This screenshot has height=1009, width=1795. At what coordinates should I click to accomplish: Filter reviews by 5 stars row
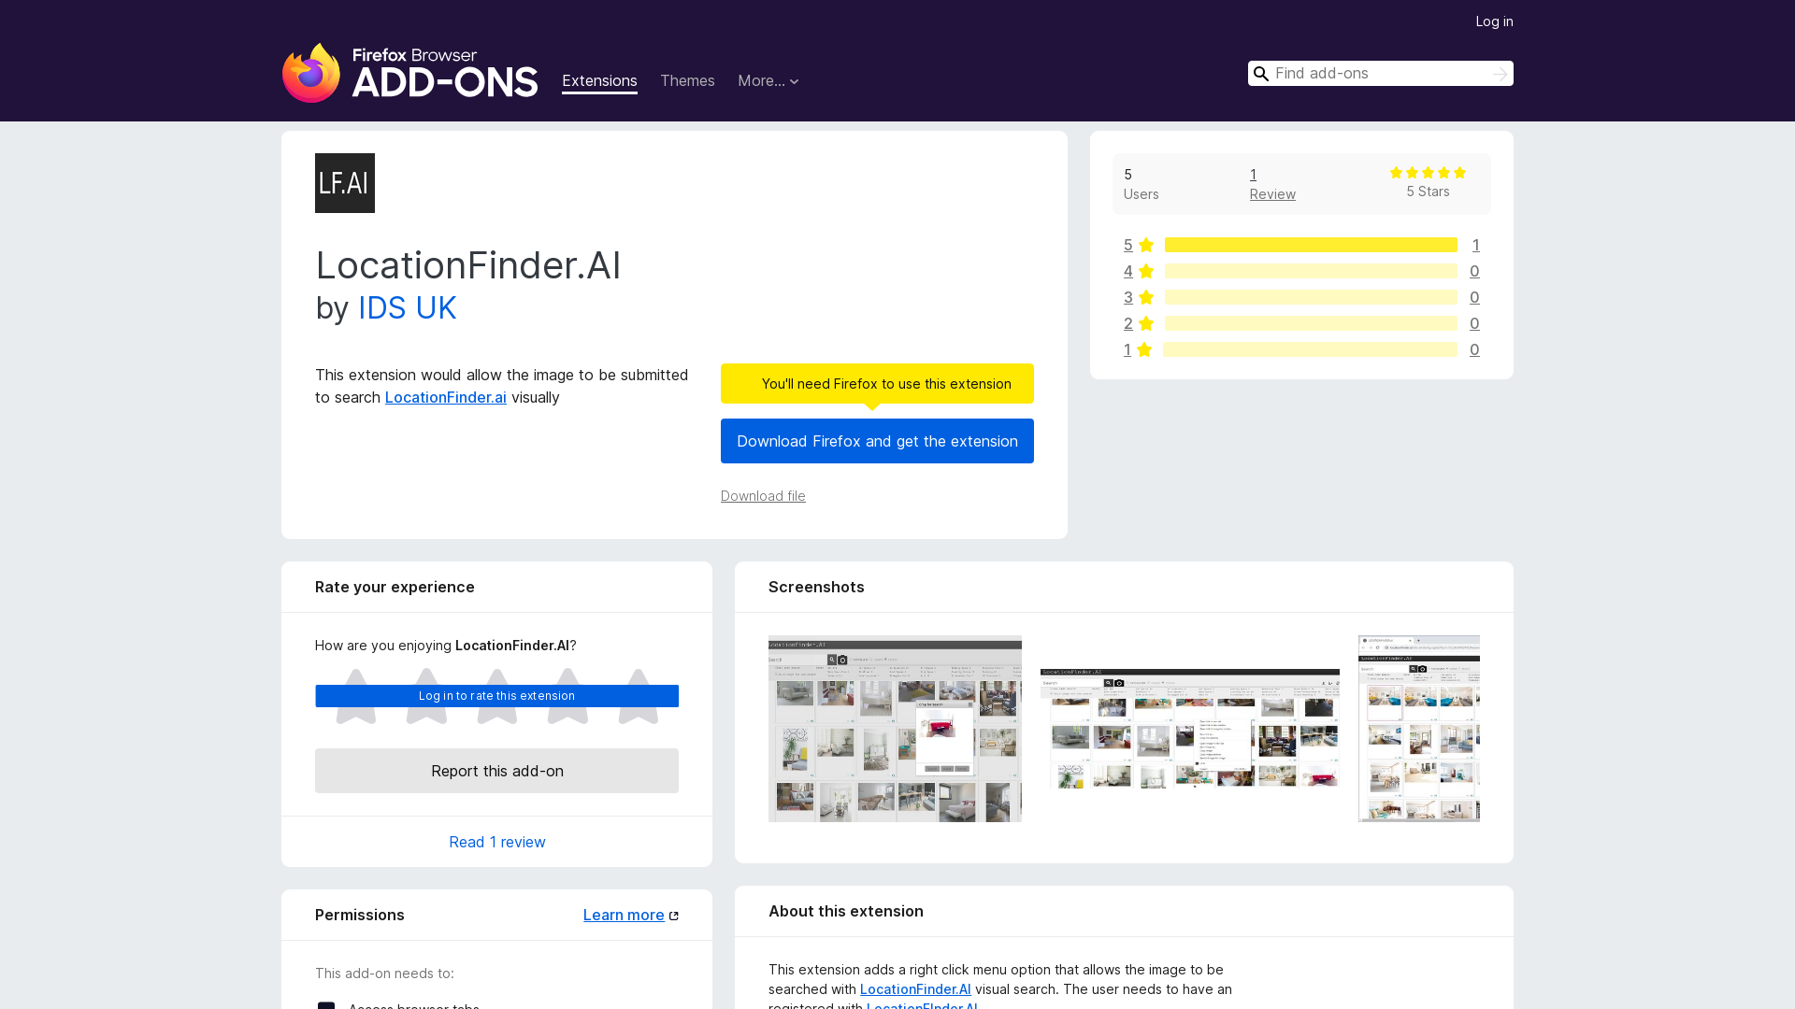[x=1301, y=245]
